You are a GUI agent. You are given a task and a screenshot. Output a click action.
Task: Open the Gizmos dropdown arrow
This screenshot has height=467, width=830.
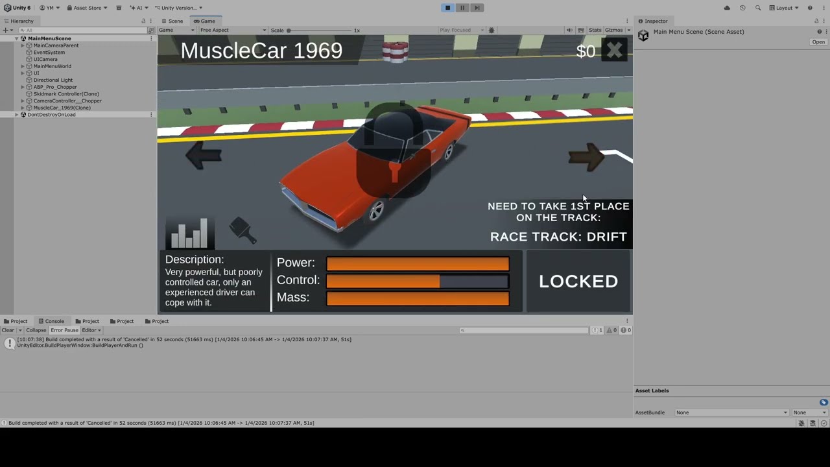pyautogui.click(x=628, y=30)
